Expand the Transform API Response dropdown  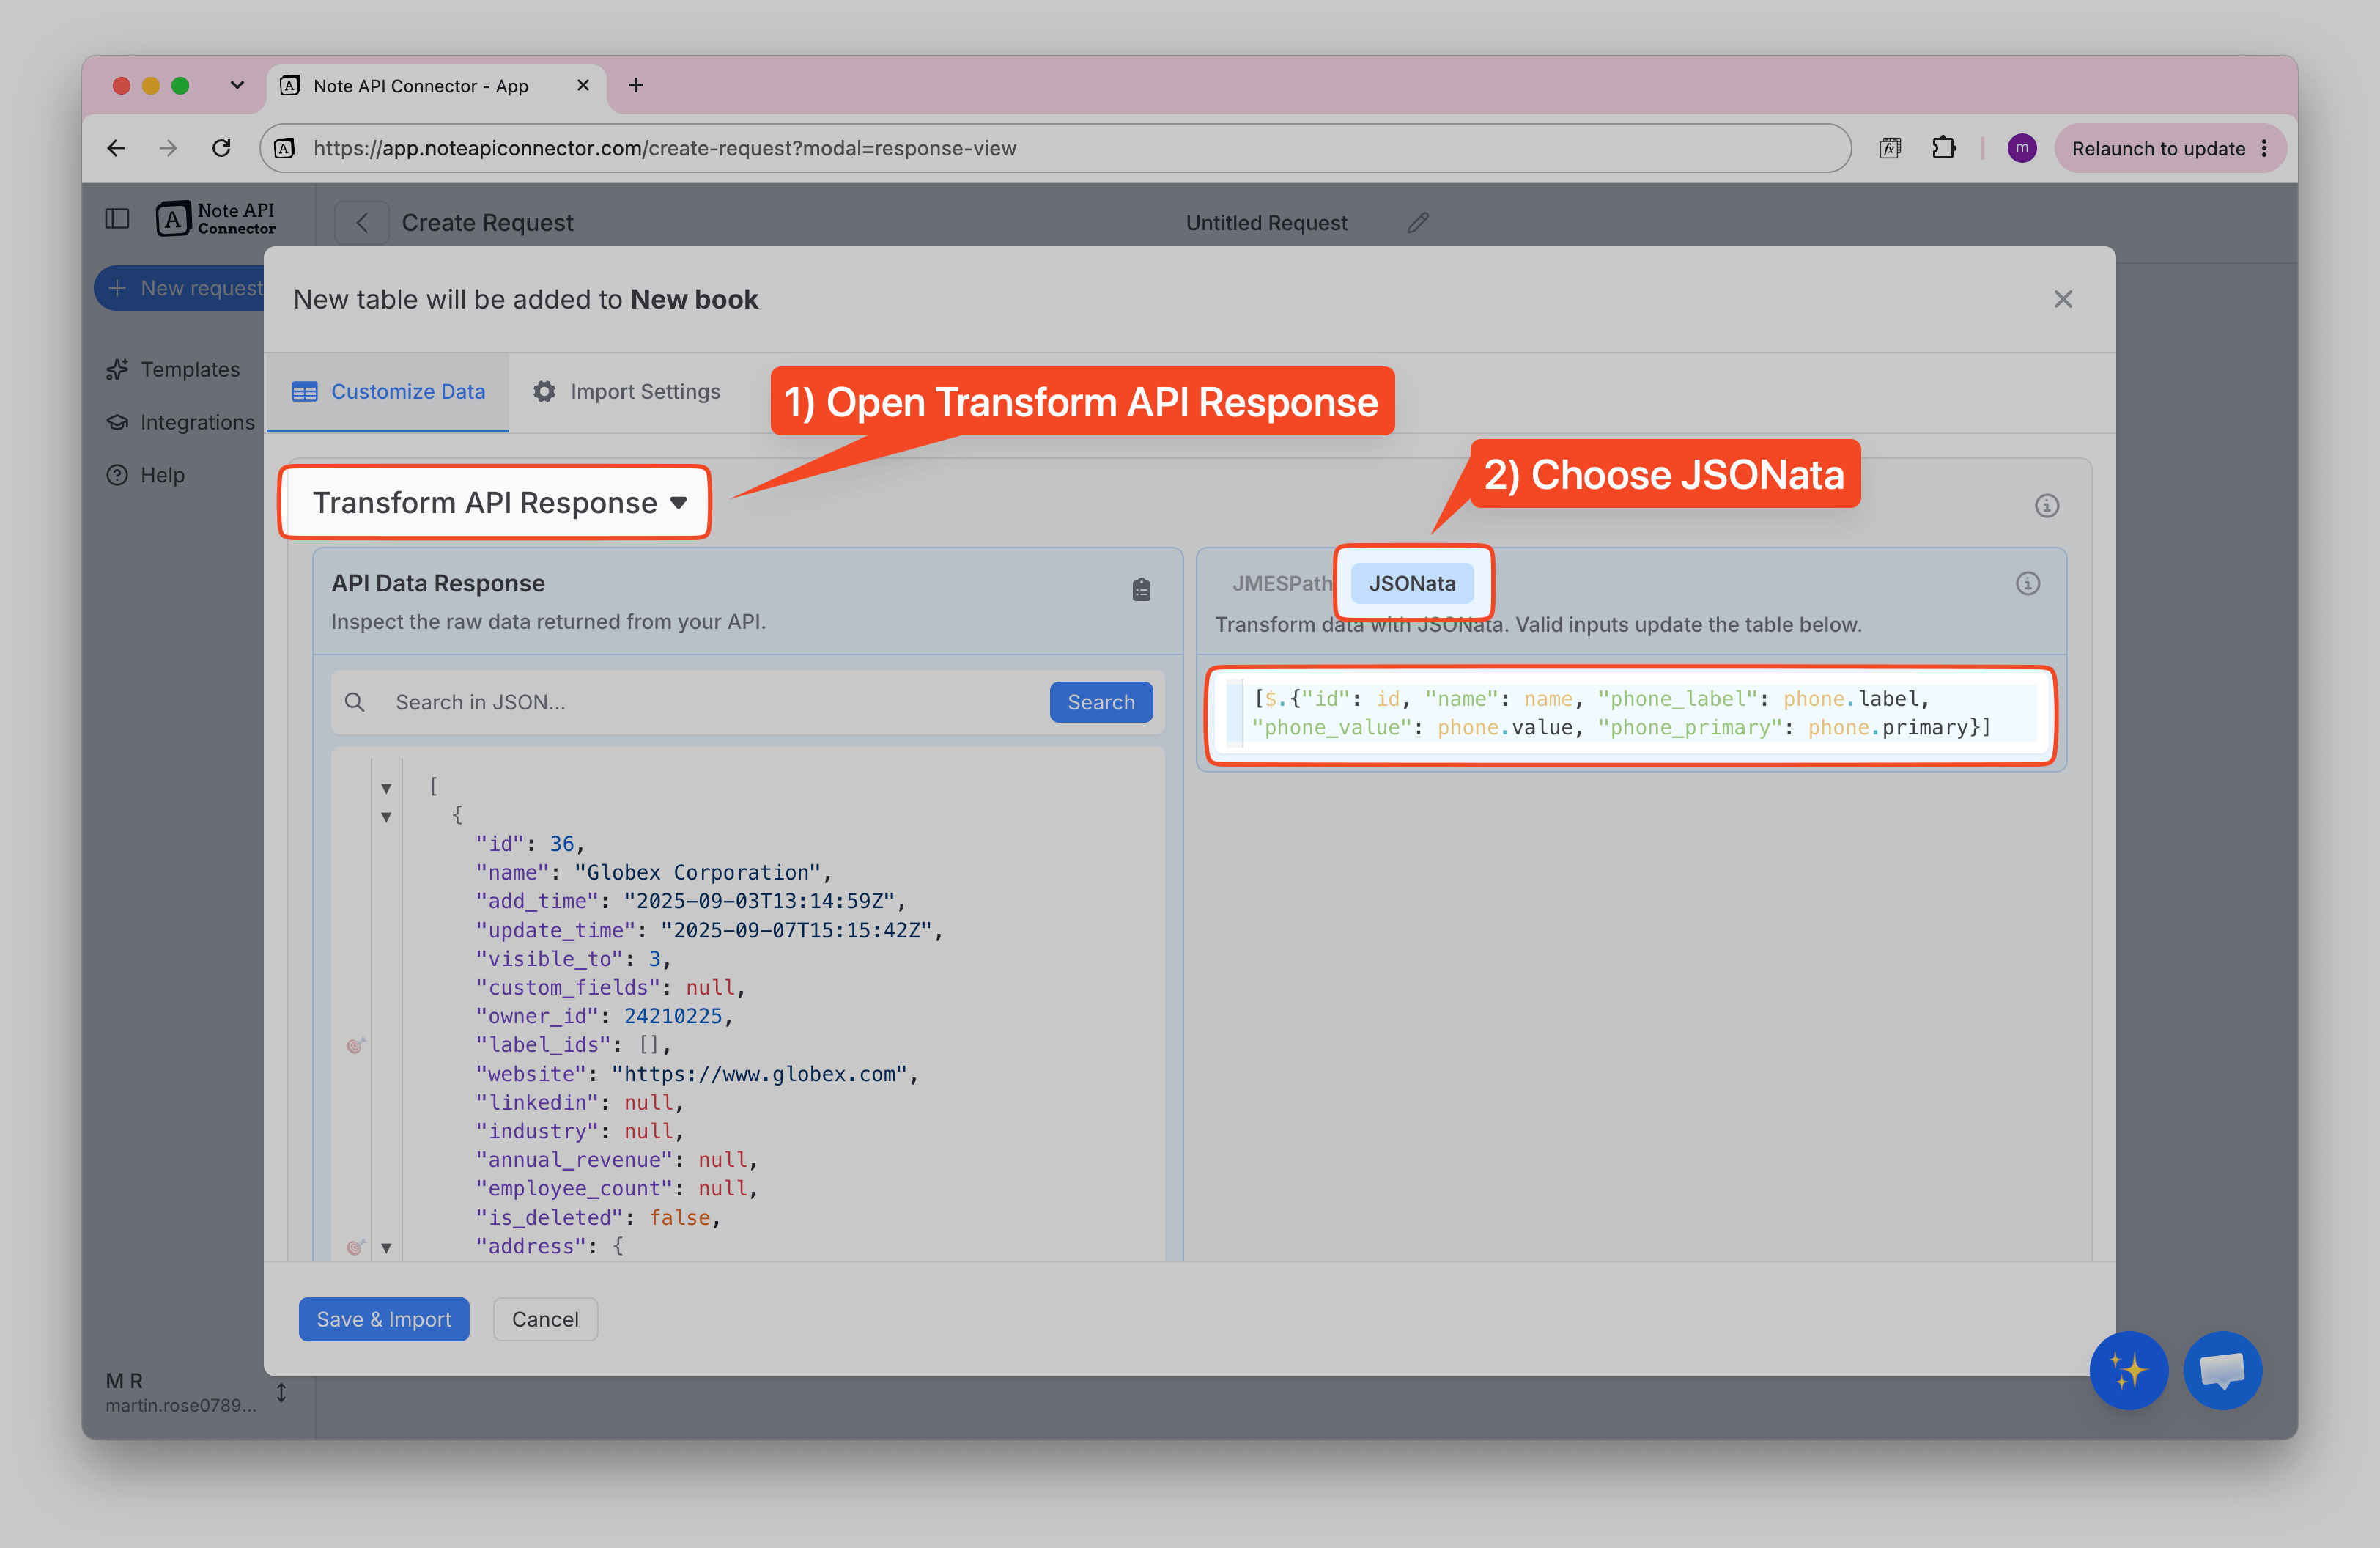point(495,502)
